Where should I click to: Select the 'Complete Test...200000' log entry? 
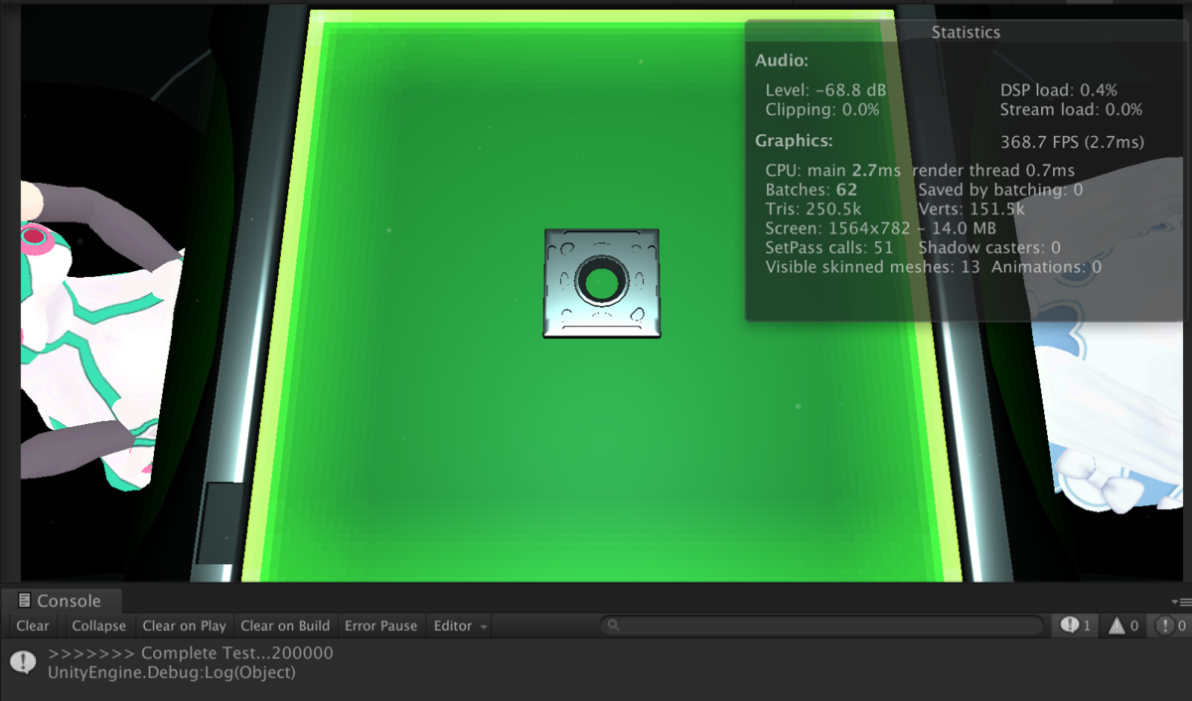click(596, 662)
